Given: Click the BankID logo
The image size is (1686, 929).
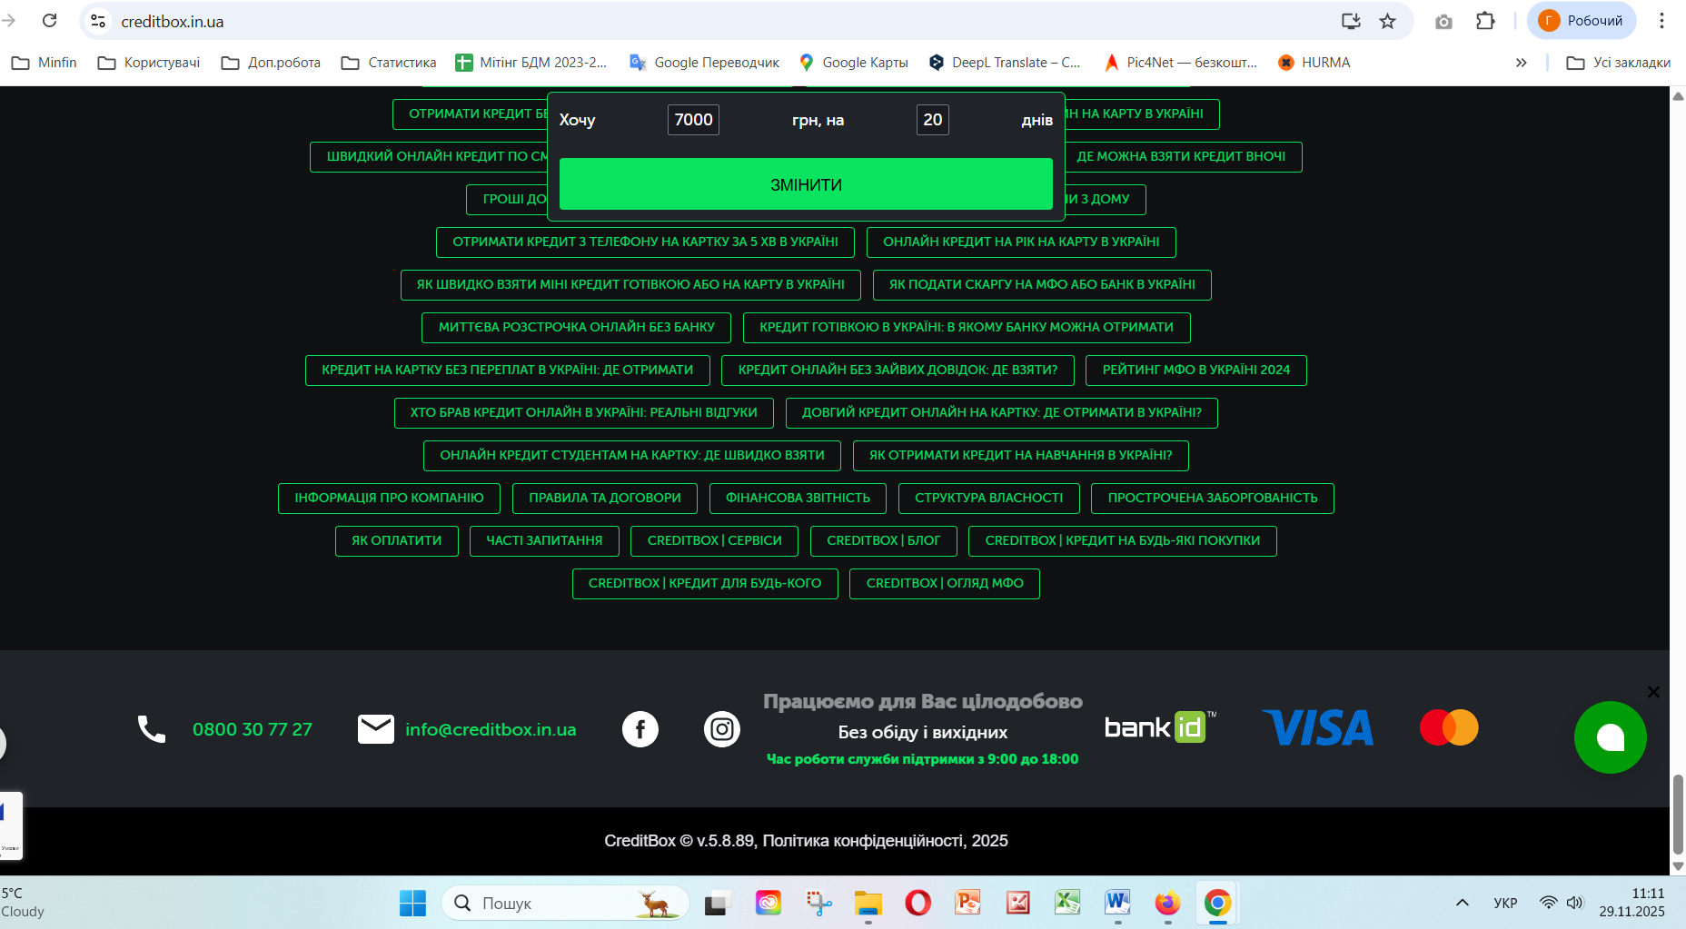Looking at the screenshot, I should pos(1160,727).
